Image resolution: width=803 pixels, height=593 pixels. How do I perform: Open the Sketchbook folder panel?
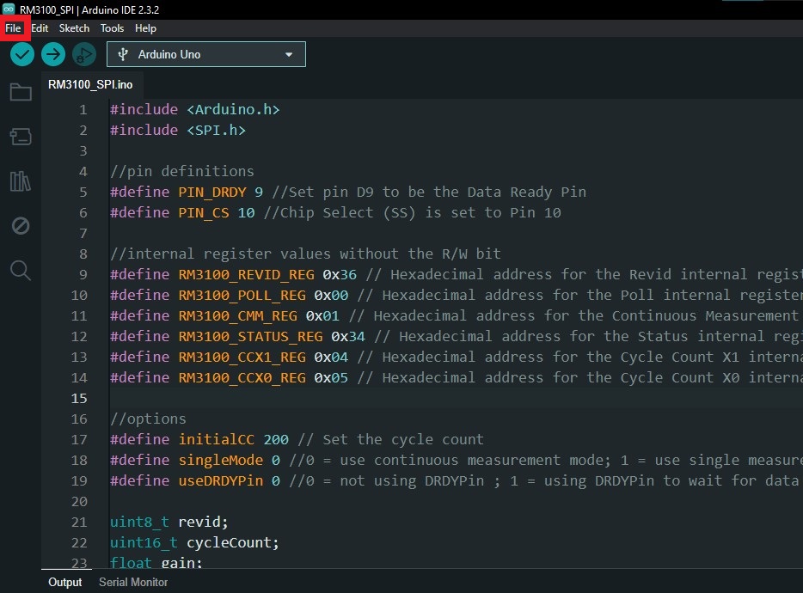tap(21, 92)
